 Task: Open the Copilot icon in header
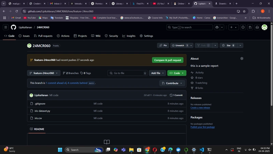click(x=217, y=27)
